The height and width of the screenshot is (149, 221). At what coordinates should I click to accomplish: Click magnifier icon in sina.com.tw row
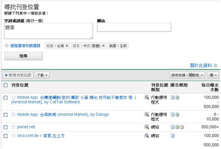click(147, 135)
